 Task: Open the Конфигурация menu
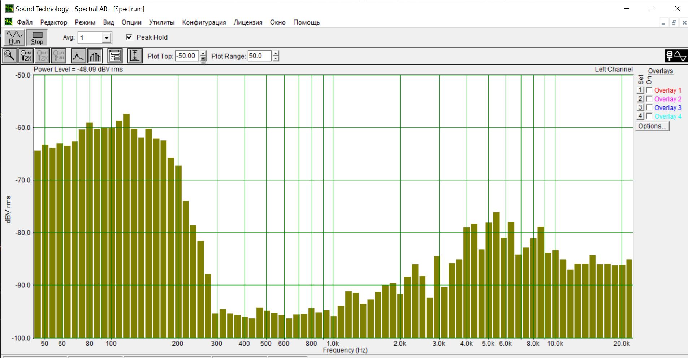tap(204, 22)
